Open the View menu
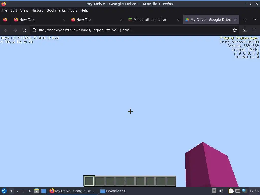The height and width of the screenshot is (195, 260). [x=24, y=10]
